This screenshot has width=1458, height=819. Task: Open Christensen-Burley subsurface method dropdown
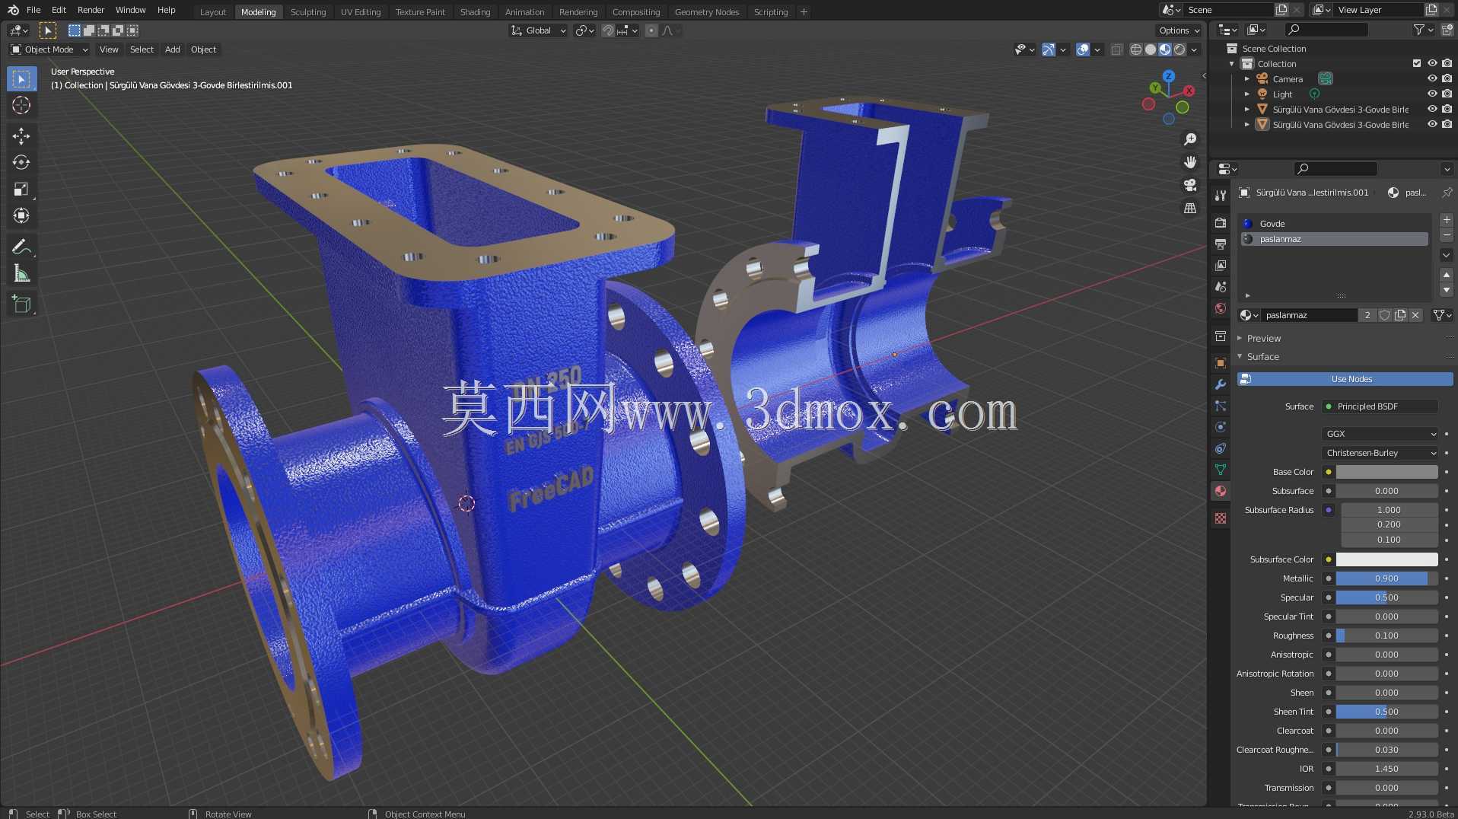coord(1380,453)
